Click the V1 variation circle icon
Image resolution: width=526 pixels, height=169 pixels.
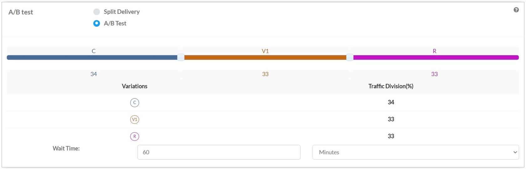pos(135,119)
